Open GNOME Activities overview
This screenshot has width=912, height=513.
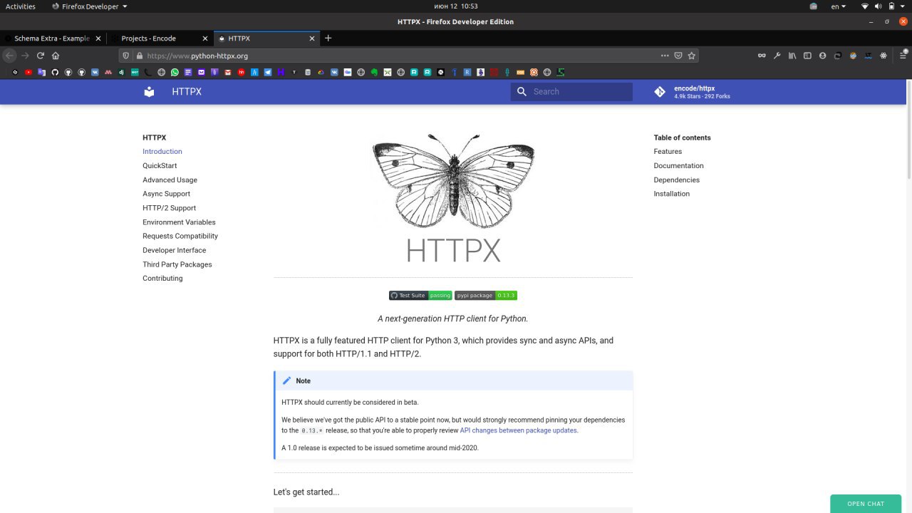pos(21,6)
